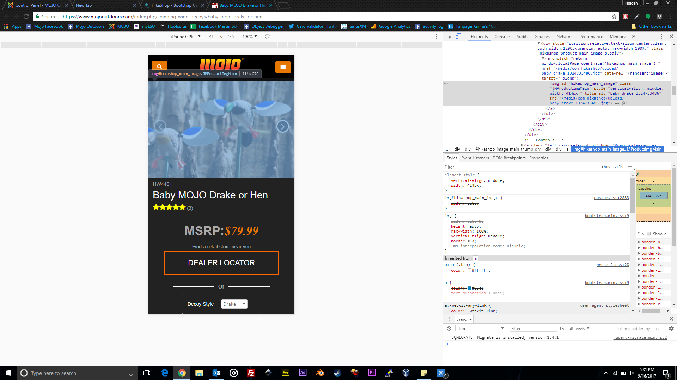677x380 pixels.
Task: Click the inspect element picker icon
Action: coord(449,37)
